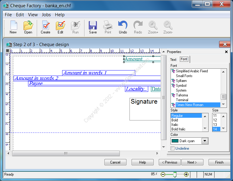Click horizontal scrollbar right arrow
Viewport: 233px width, 181px height.
click(x=157, y=153)
